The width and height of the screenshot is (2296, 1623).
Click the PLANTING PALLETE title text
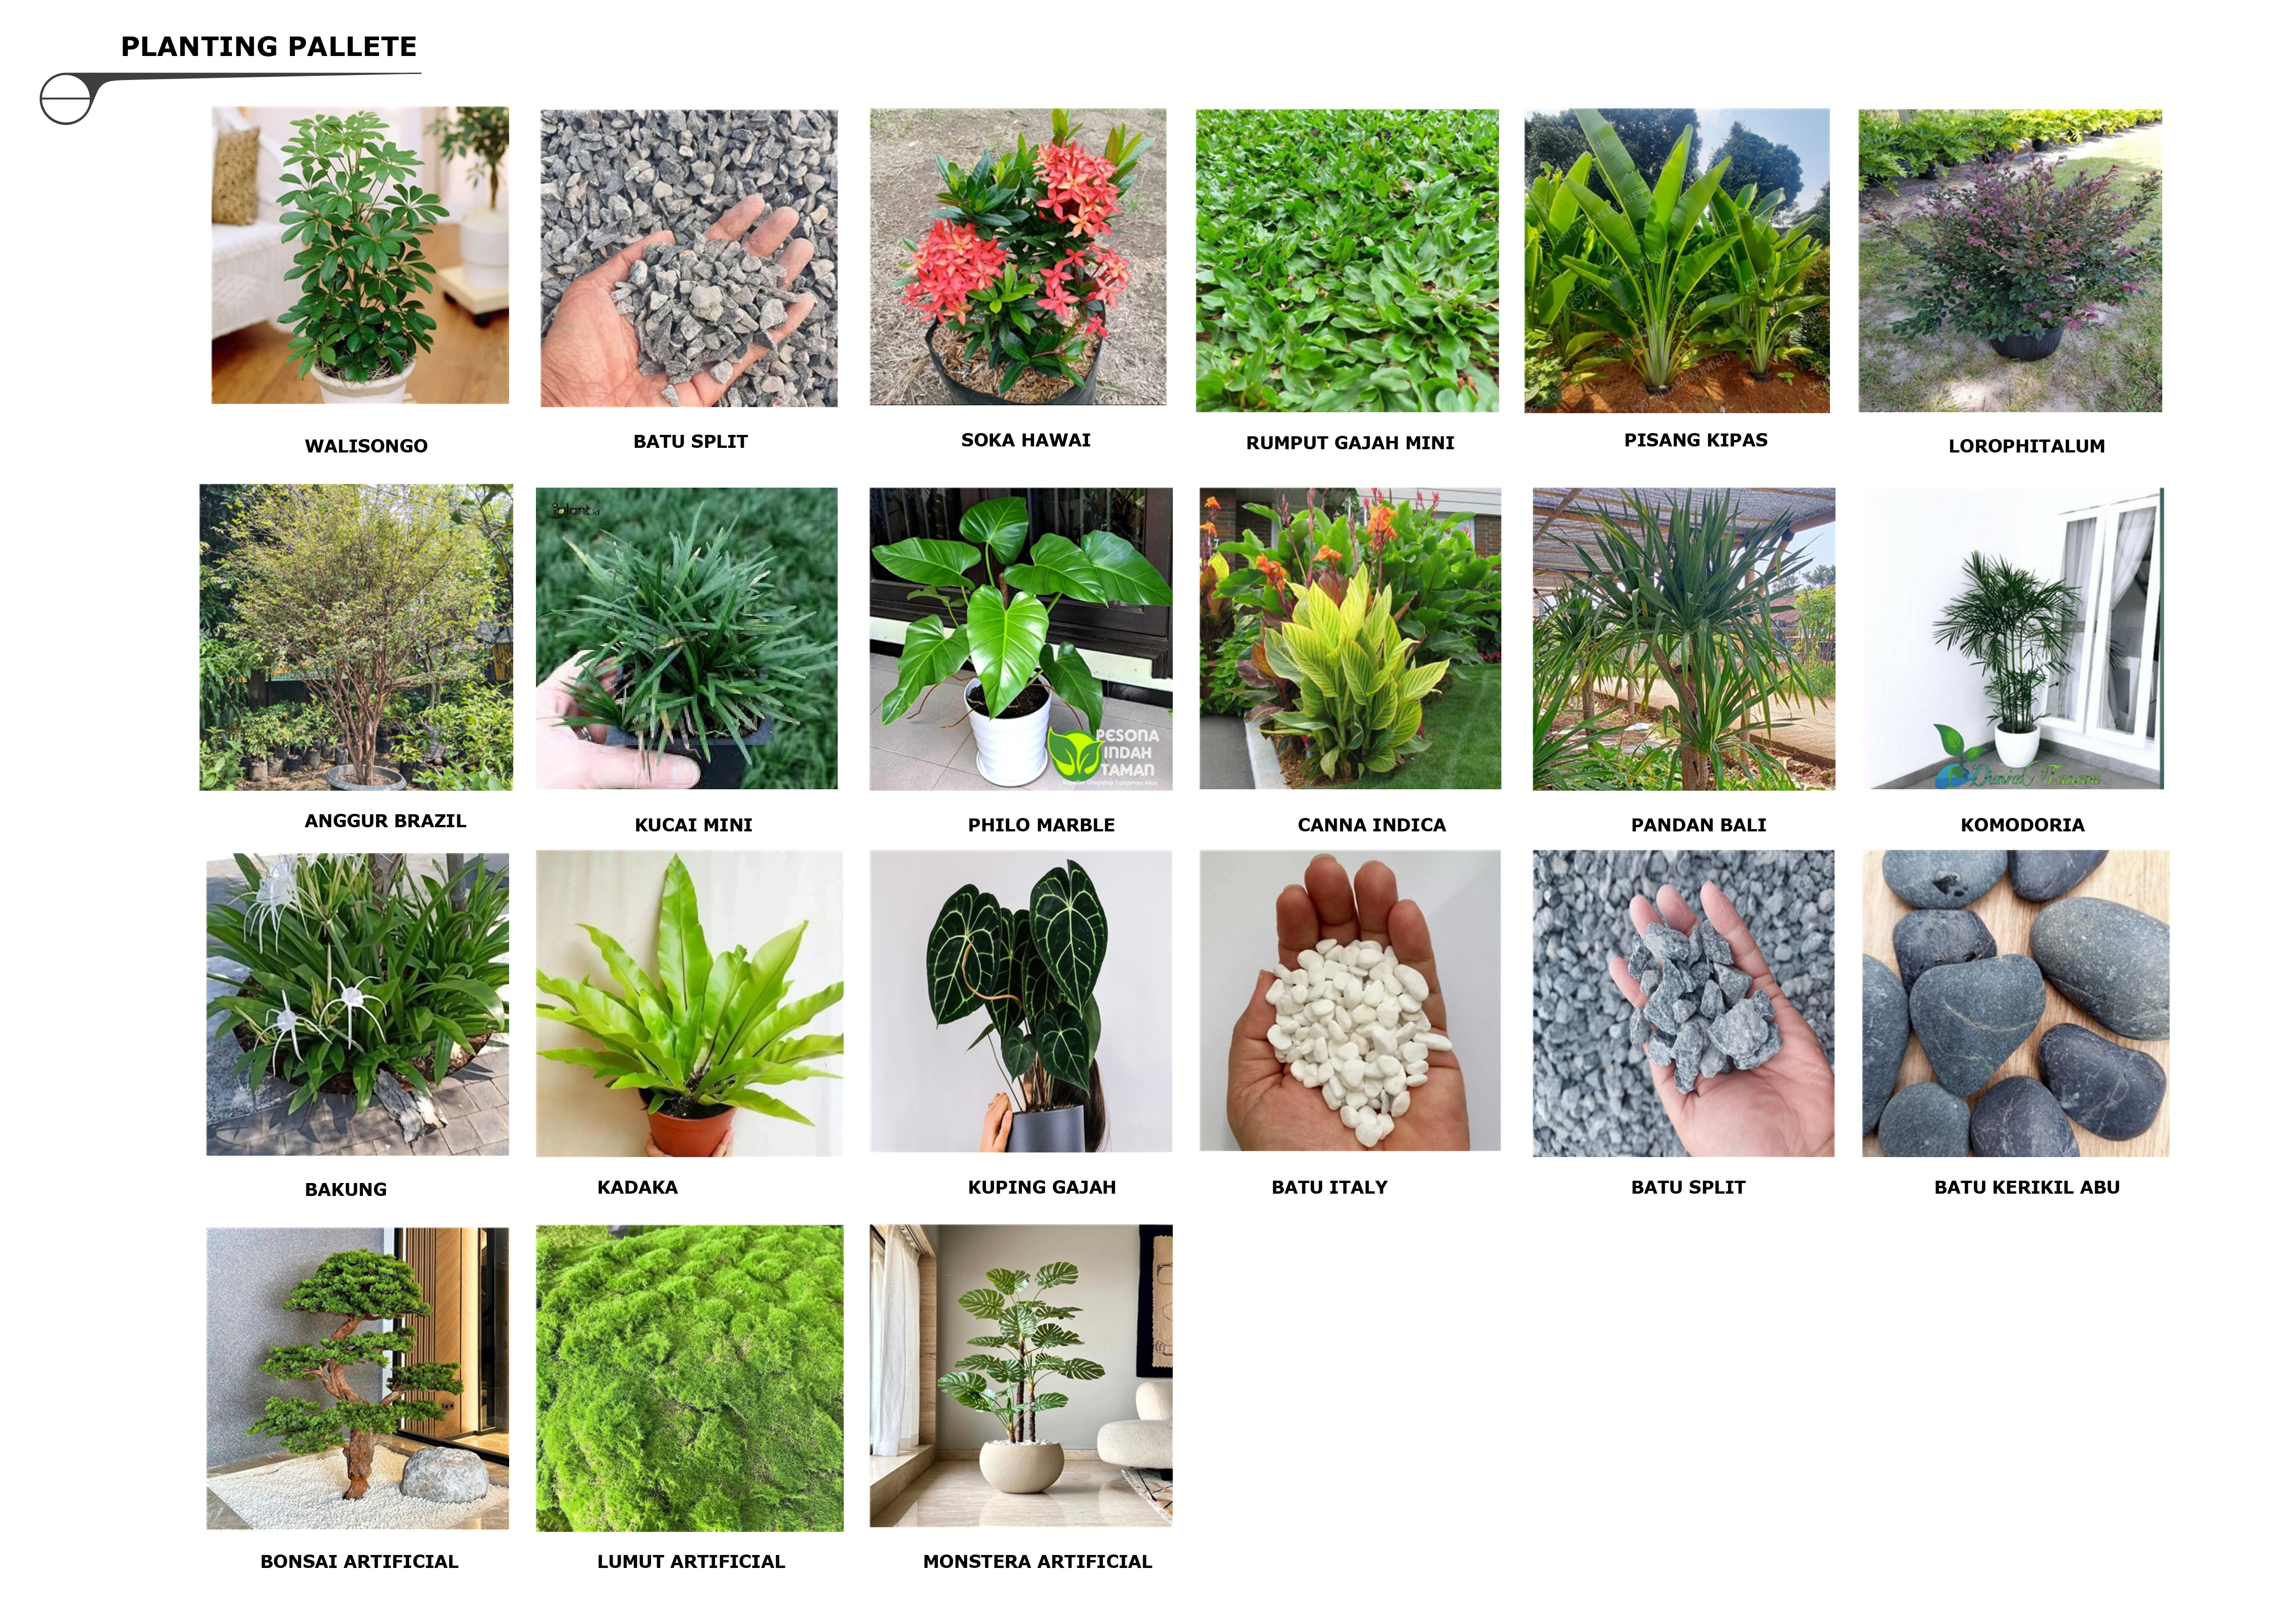[269, 47]
